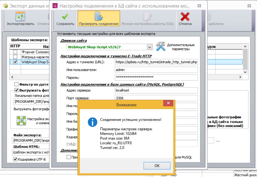Toggle the При... checkbox under Дополнит section
Screen dimensions: 257x177
pyautogui.click(x=69, y=157)
